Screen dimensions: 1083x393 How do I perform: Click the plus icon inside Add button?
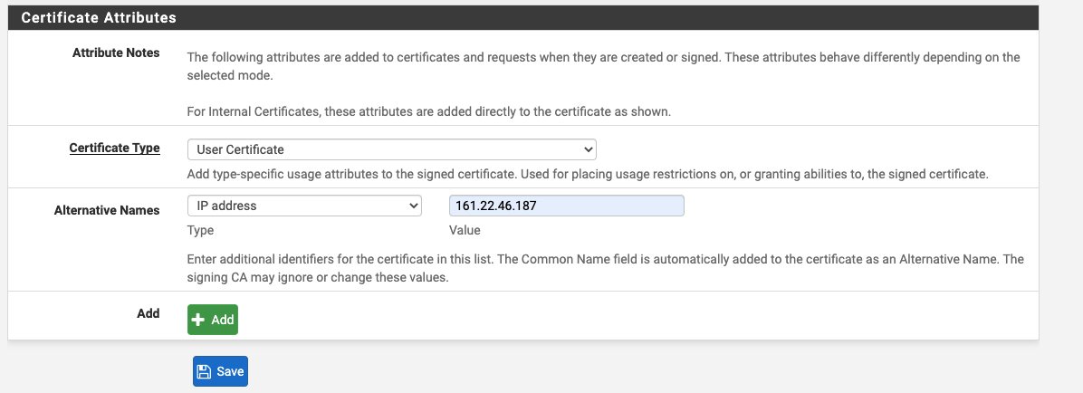pos(198,320)
